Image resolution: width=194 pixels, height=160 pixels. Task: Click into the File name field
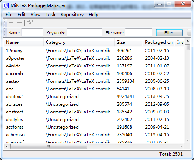pos(139,33)
